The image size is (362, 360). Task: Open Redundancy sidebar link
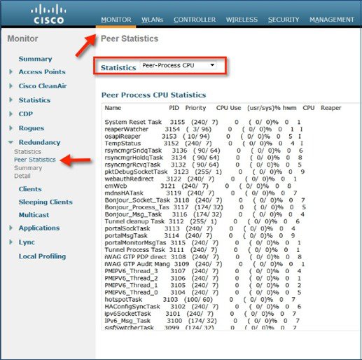(39, 142)
